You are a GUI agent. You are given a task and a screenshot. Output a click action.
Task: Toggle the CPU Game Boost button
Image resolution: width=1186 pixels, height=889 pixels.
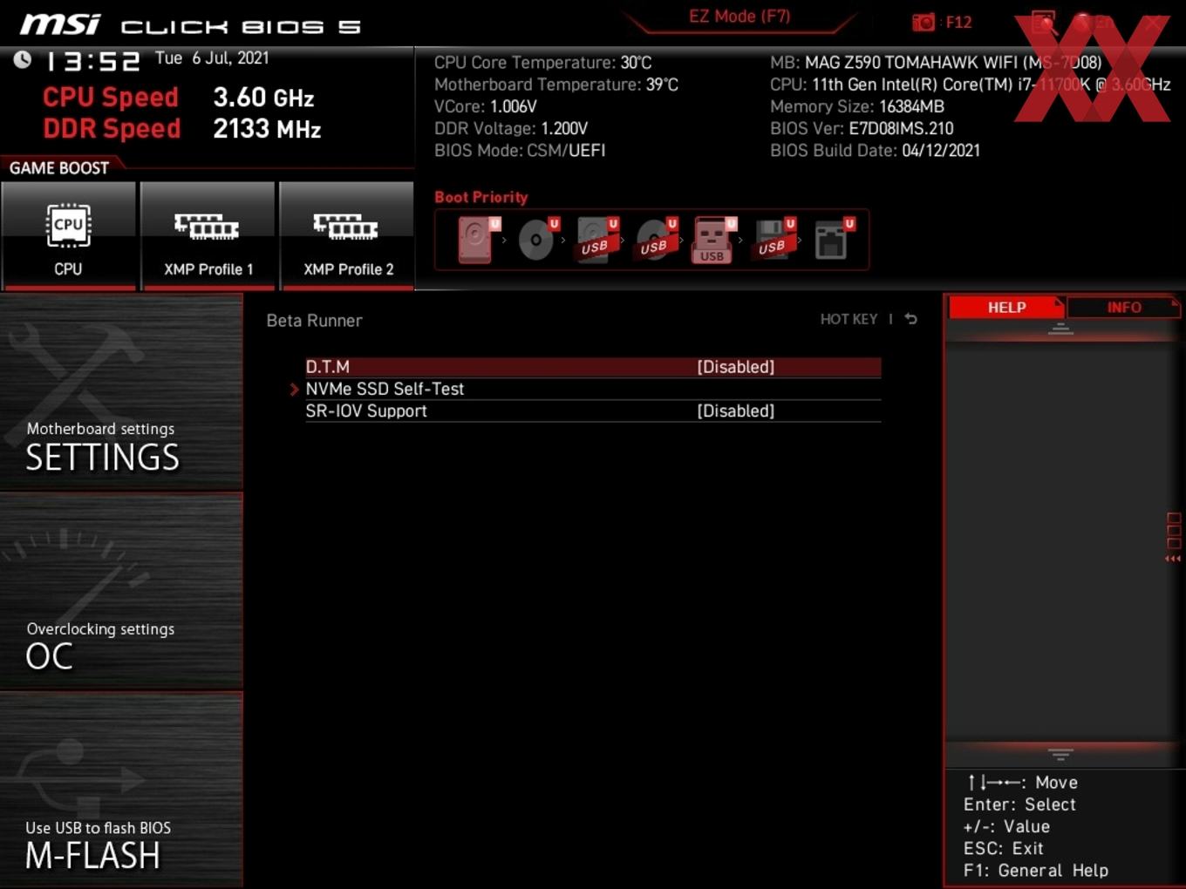[x=68, y=235]
